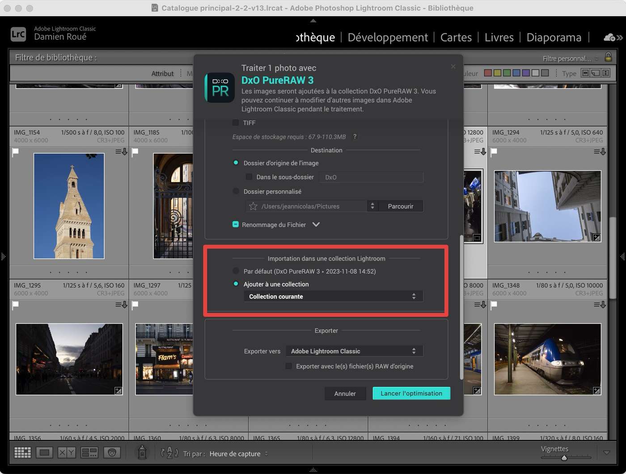Filter by red color label
Viewport: 626px width, 474px height.
tap(488, 73)
